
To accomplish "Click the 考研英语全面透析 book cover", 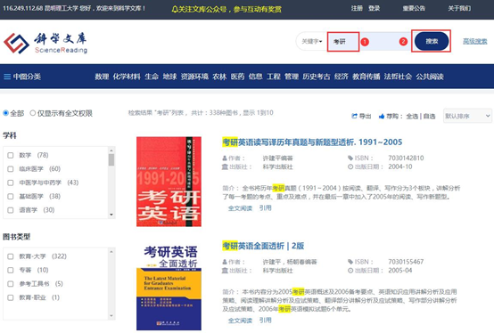I will click(x=169, y=288).
